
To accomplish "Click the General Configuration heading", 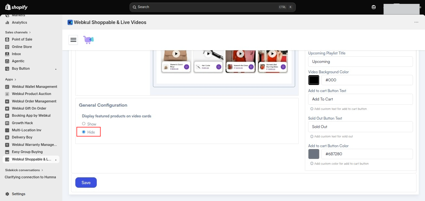I will click(x=103, y=105).
